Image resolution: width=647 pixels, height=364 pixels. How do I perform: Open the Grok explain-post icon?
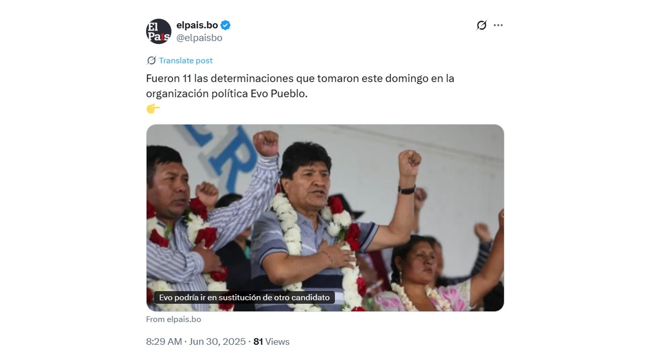[x=481, y=25]
